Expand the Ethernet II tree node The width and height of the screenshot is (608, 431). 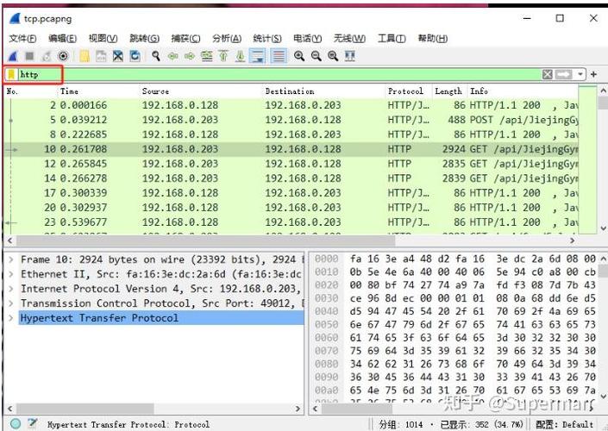(x=11, y=274)
